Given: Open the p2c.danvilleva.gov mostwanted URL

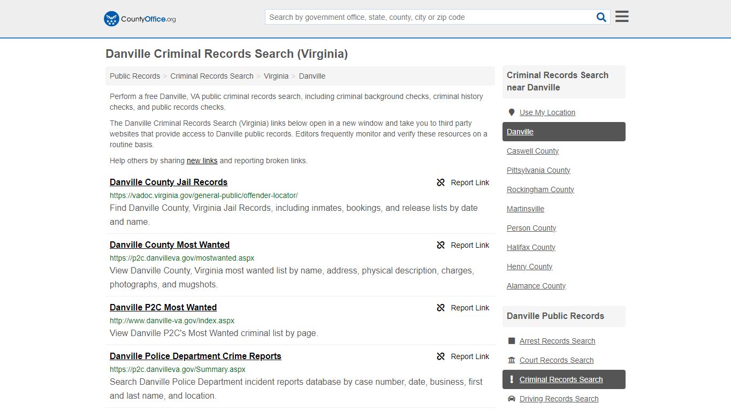Looking at the screenshot, I should (x=182, y=258).
